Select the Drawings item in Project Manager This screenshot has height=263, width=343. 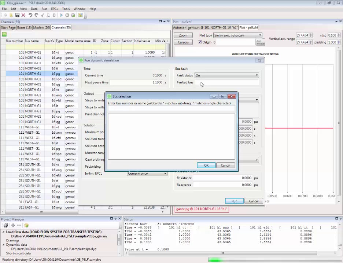coord(13,241)
